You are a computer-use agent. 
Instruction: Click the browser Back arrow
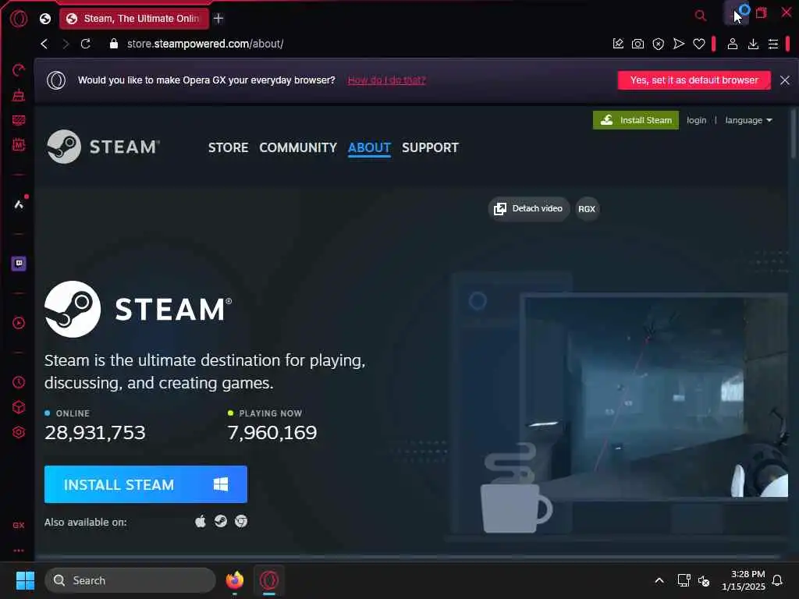(44, 44)
